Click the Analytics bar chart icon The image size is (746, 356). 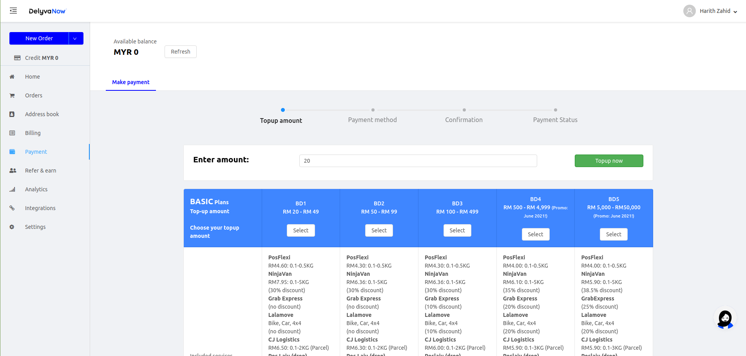coord(12,189)
